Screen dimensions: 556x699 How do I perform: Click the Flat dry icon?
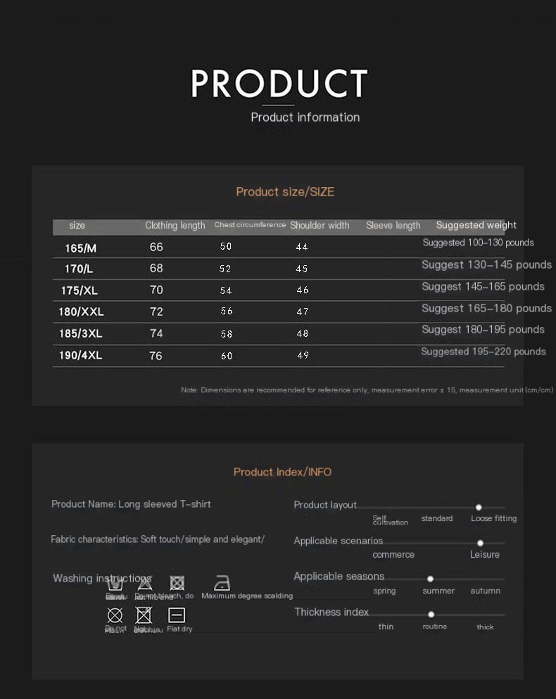point(177,615)
